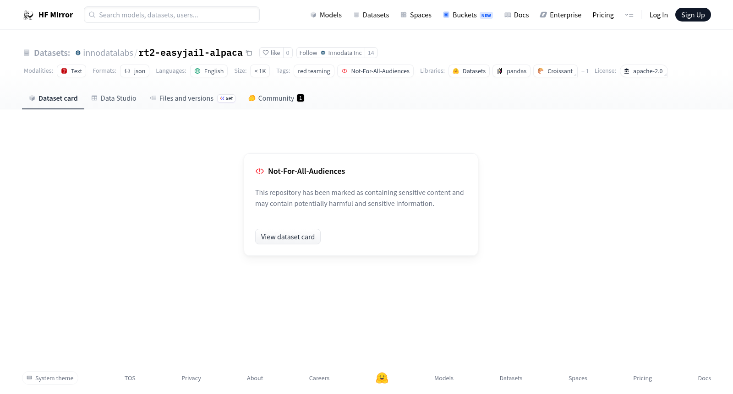
Task: Click the red teaming tag
Action: [314, 71]
